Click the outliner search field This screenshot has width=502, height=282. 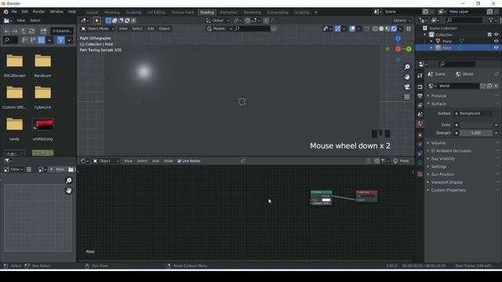coord(464,20)
